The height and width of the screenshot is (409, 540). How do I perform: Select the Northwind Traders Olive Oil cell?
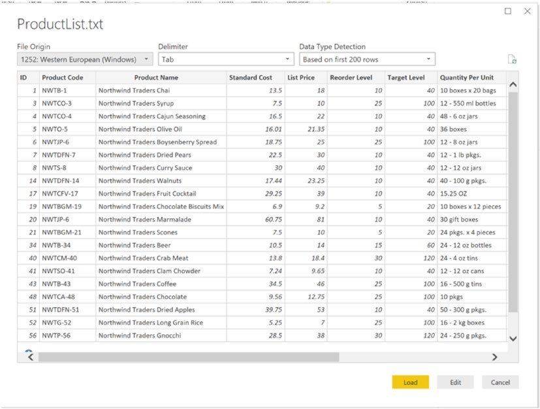coord(161,129)
